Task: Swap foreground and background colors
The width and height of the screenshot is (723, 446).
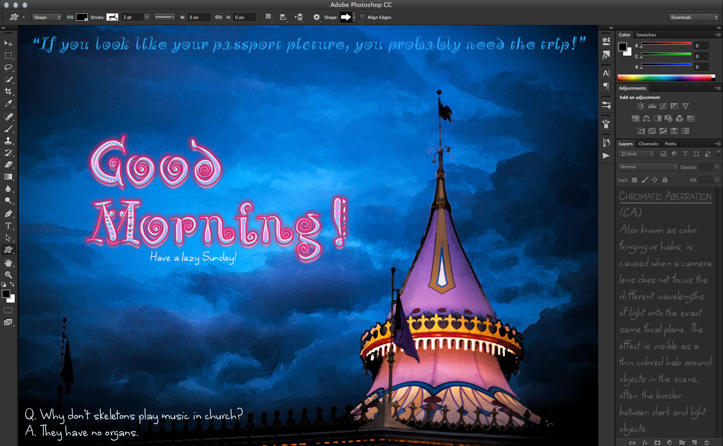Action: pos(12,285)
